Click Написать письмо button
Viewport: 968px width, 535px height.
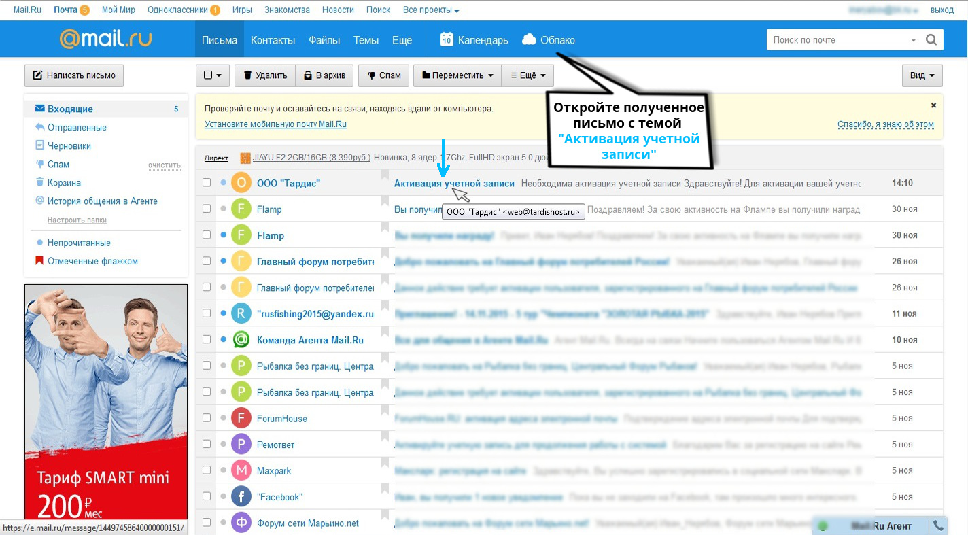tap(74, 75)
